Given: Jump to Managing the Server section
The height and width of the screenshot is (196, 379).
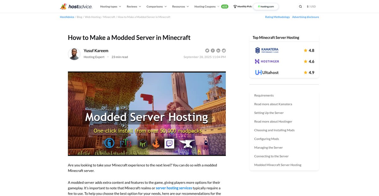Looking at the screenshot, I should [268, 148].
